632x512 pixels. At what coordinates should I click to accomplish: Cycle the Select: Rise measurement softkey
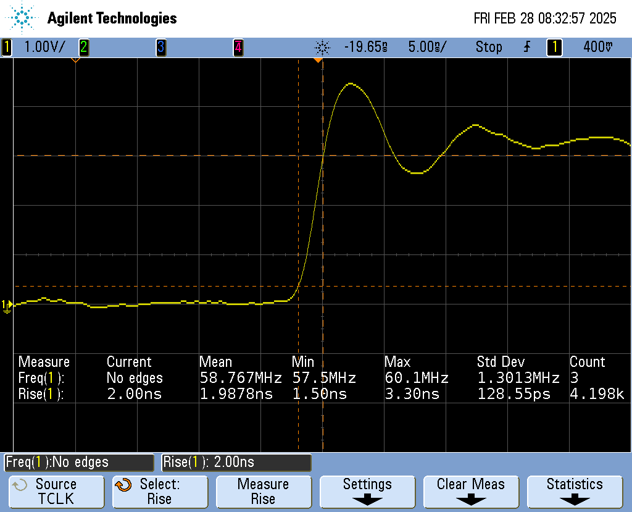tap(159, 492)
